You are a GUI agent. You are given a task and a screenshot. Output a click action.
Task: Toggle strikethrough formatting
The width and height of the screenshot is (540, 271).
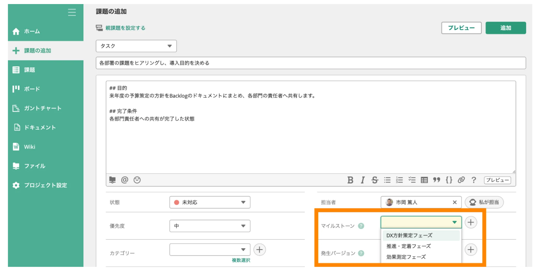click(x=375, y=180)
